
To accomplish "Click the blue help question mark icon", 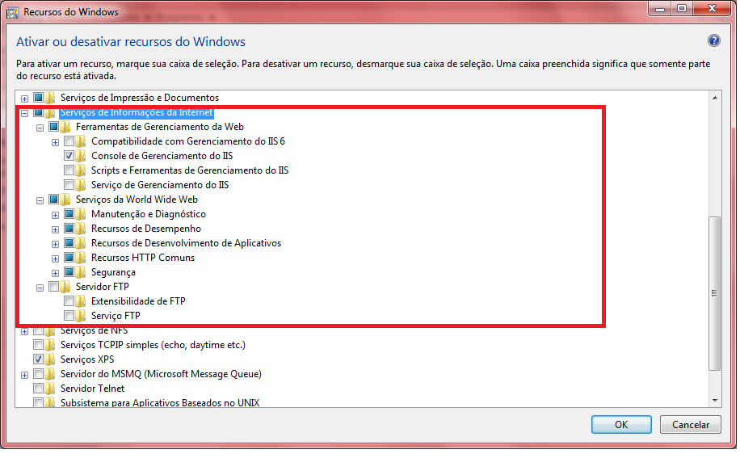I will pos(713,41).
